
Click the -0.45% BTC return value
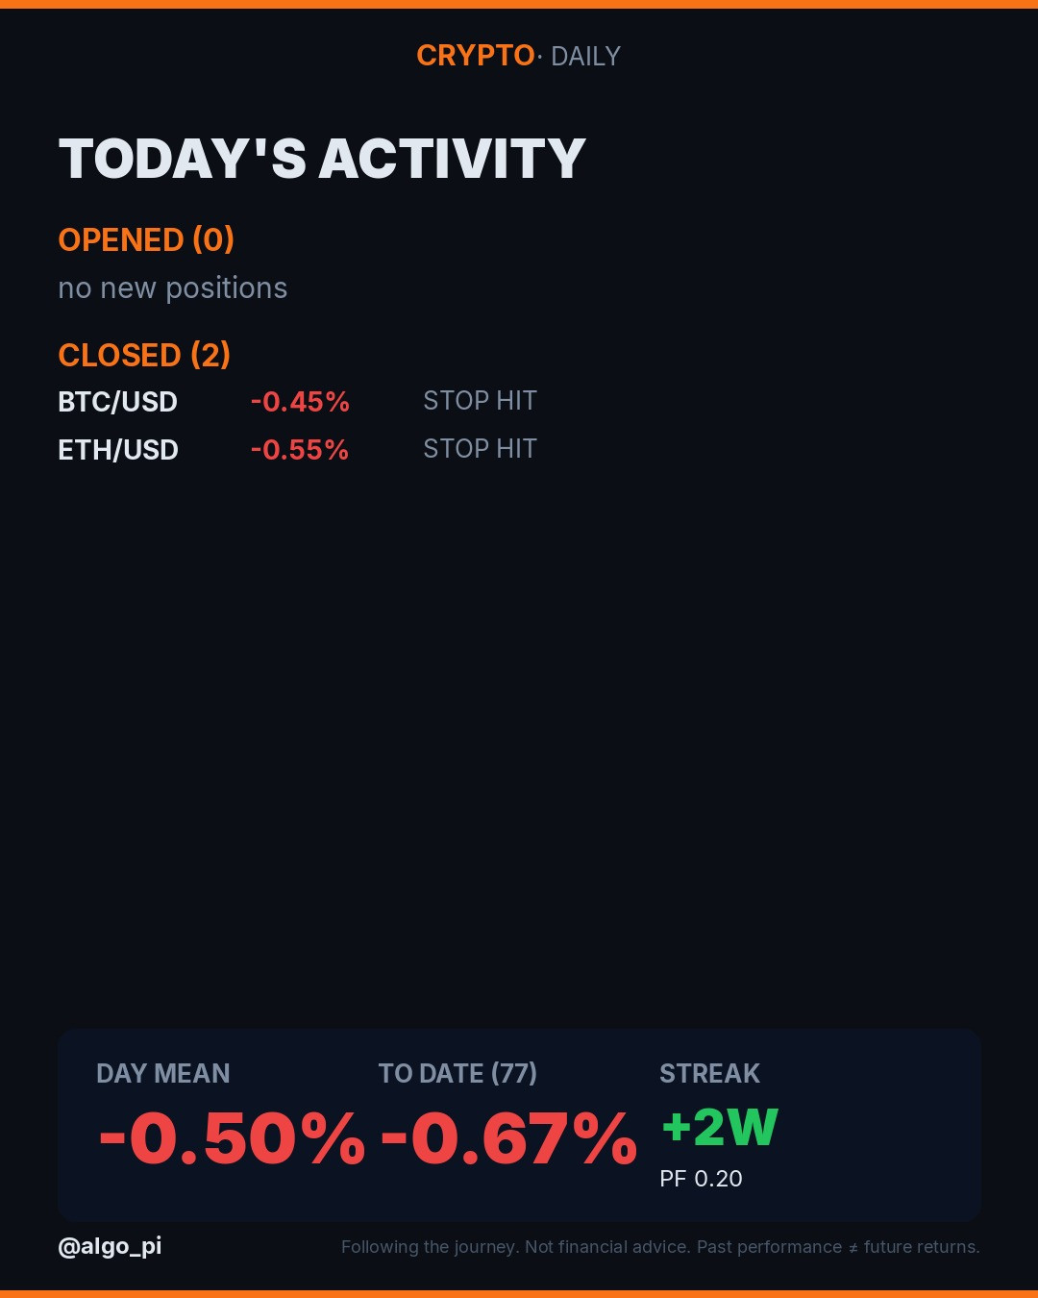(x=300, y=402)
